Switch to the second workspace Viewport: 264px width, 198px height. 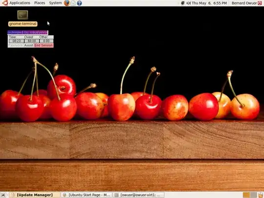(253, 195)
